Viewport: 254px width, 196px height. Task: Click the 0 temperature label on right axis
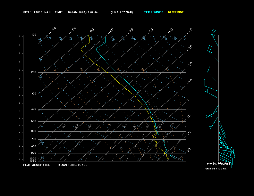(x=188, y=101)
